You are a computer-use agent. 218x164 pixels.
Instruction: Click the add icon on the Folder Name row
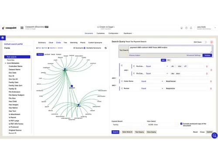(x=122, y=81)
